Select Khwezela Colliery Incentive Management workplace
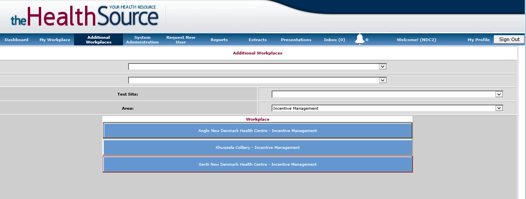The image size is (526, 199). click(x=258, y=147)
